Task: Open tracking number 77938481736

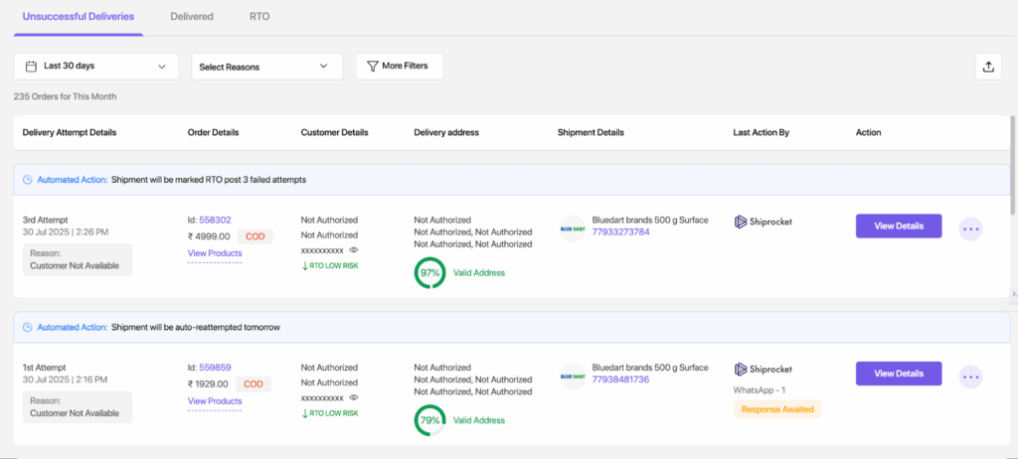Action: click(620, 380)
